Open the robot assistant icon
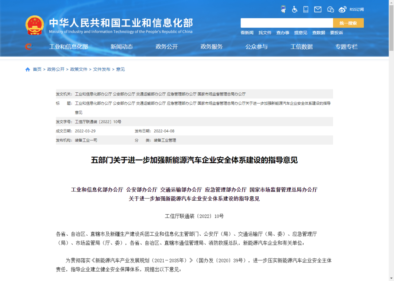Screen dimensions: 394x281 tap(283, 9)
